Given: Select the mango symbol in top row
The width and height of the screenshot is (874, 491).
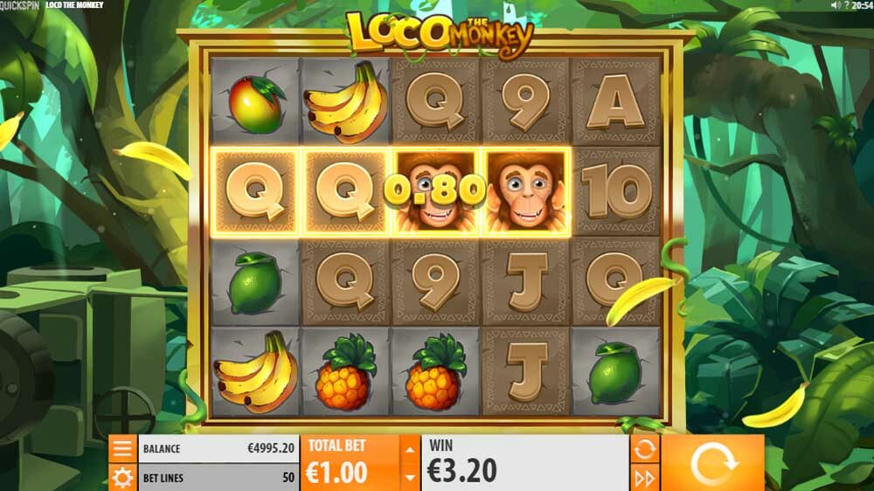Looking at the screenshot, I should (256, 103).
